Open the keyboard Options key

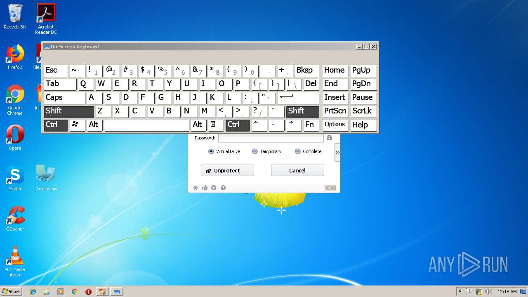coord(335,125)
